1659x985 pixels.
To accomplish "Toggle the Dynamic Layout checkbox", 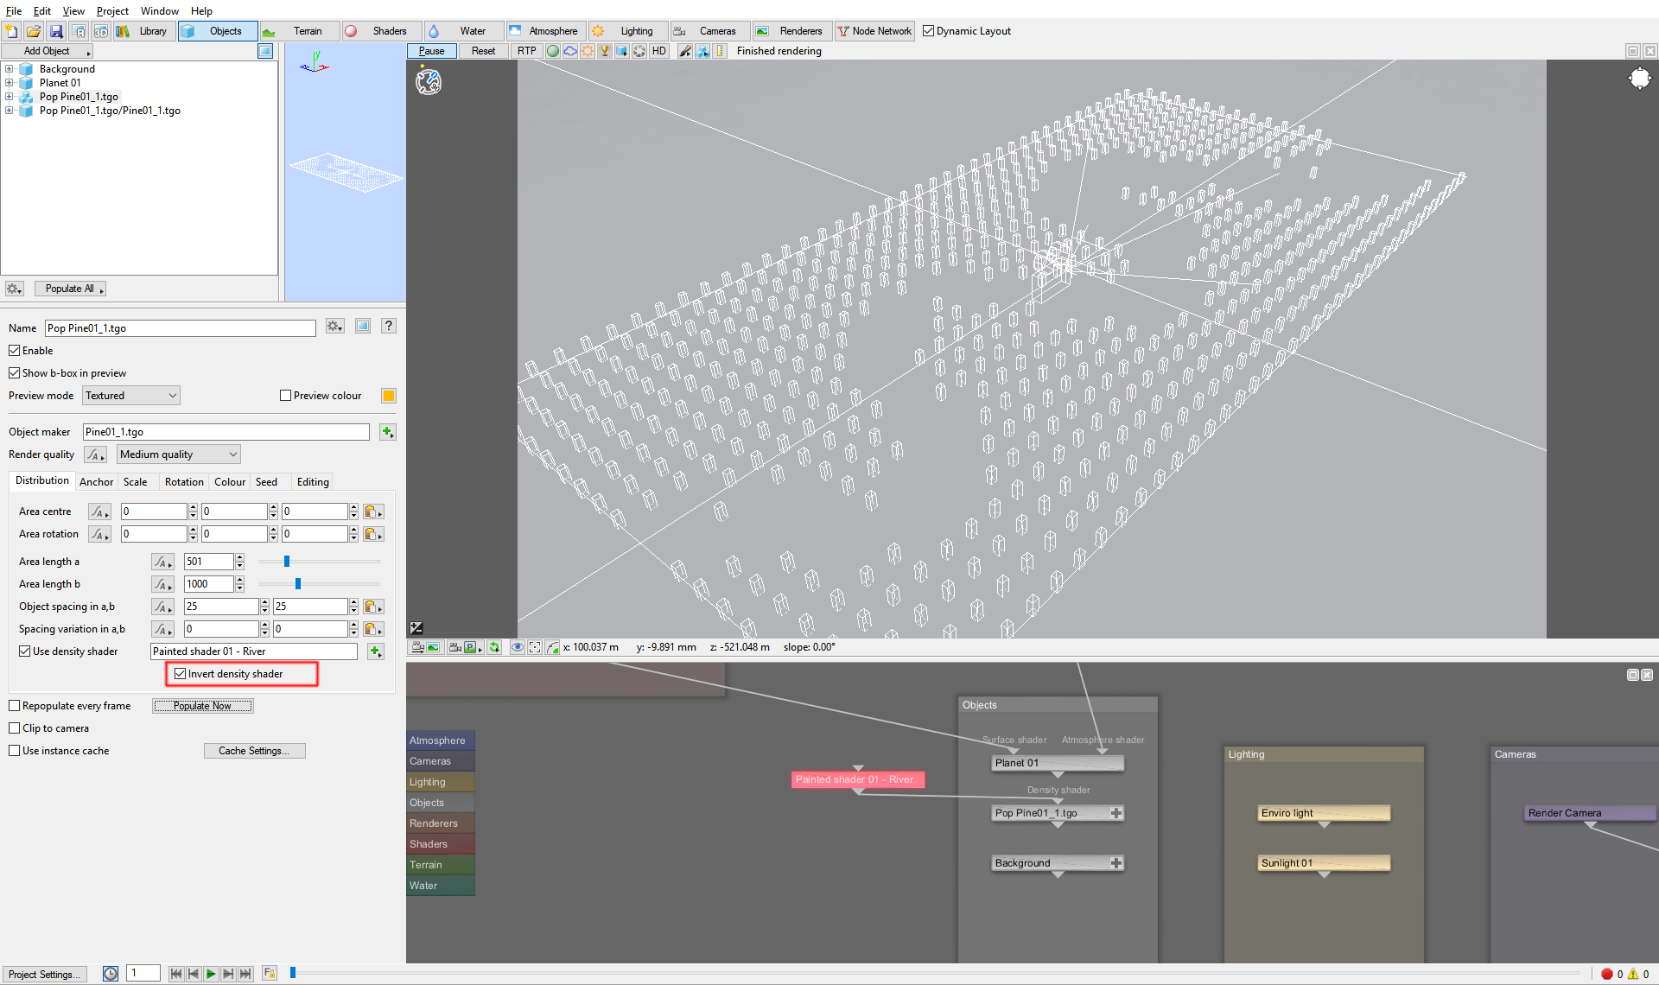I will pos(929,31).
